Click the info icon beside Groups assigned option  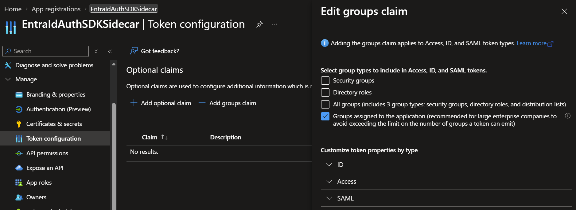coord(568,116)
